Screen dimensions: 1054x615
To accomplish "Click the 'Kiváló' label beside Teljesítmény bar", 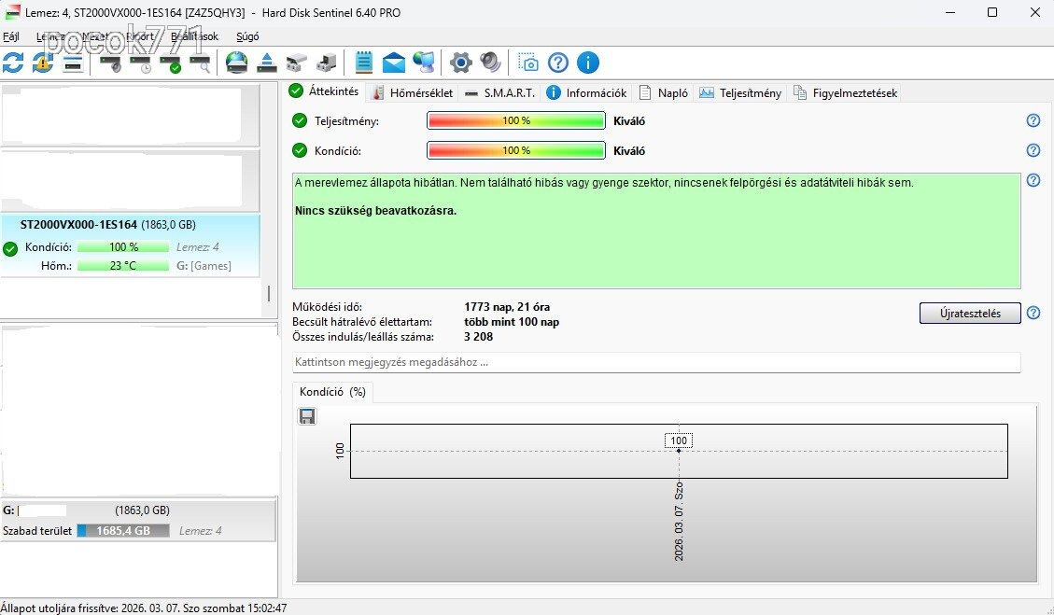I will [x=629, y=121].
